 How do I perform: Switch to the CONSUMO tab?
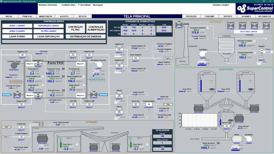[210, 16]
